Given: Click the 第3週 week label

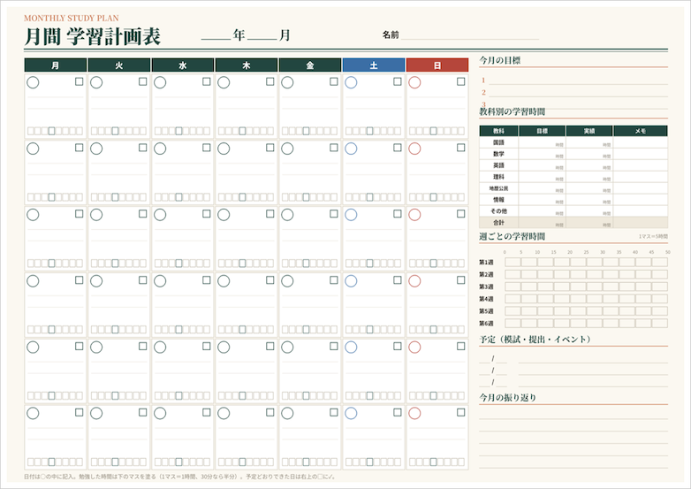Looking at the screenshot, I should 487,287.
